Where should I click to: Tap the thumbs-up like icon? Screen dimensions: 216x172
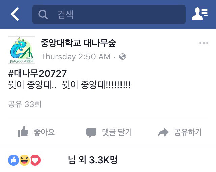(x=23, y=131)
